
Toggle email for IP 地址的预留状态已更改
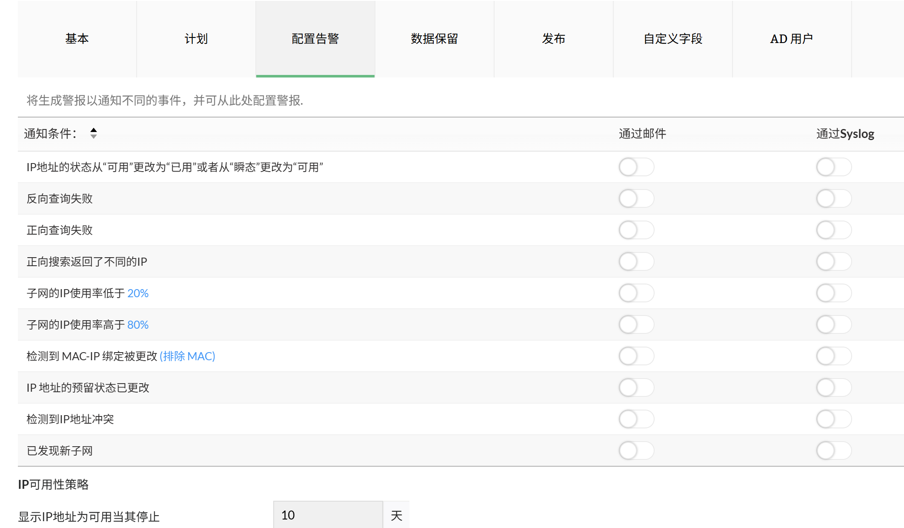tap(636, 387)
